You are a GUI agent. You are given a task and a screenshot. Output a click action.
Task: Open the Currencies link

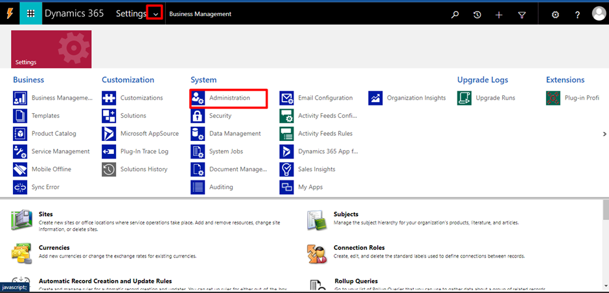pos(54,248)
